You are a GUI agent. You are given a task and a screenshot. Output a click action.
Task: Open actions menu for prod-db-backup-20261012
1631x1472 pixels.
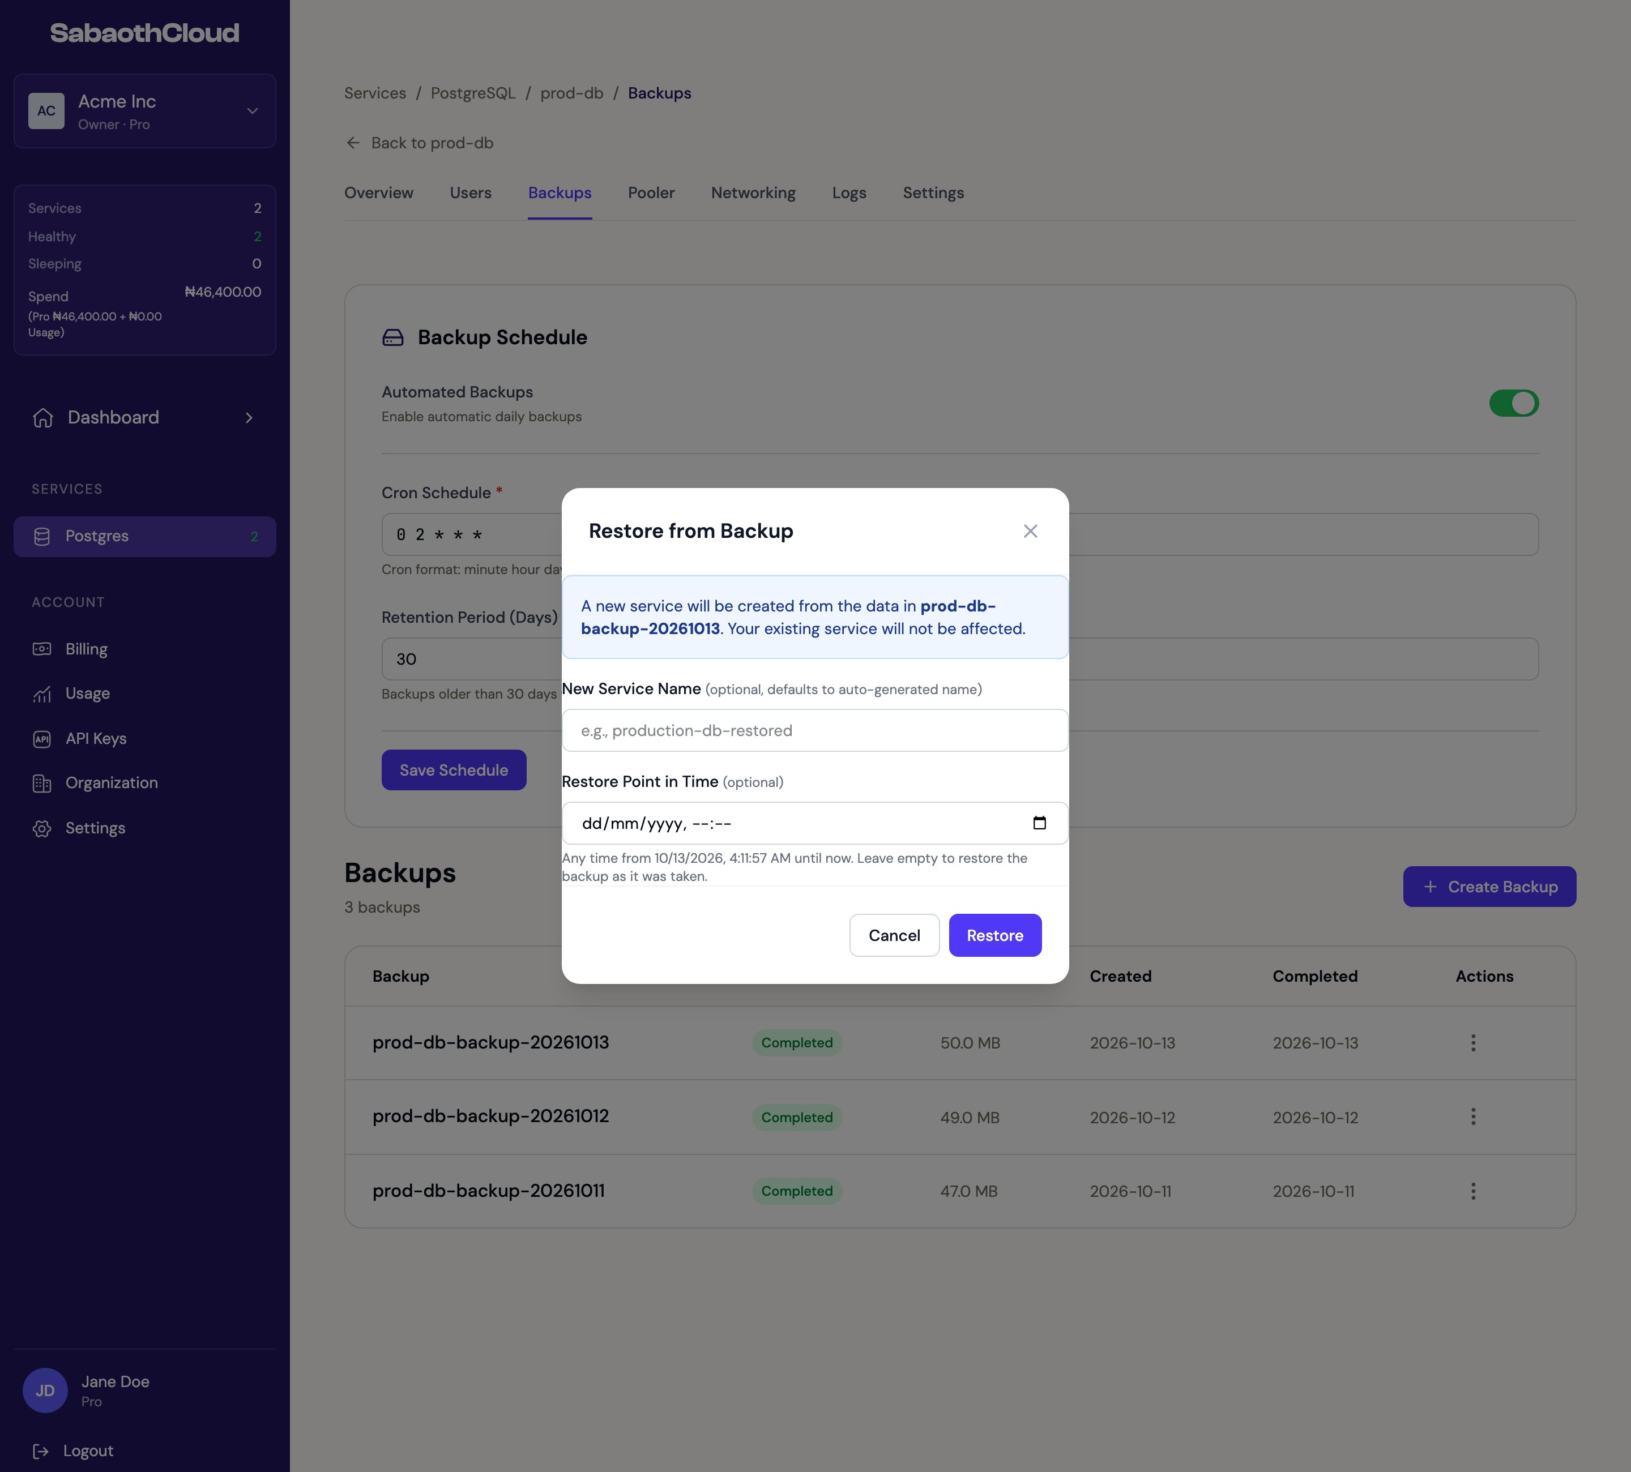pos(1473,1116)
